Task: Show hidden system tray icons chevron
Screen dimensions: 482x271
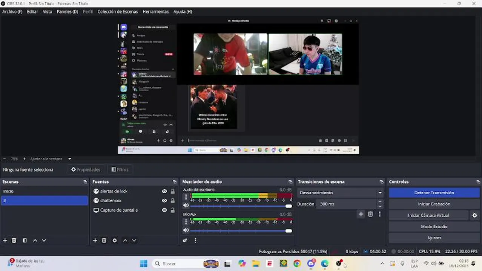Action: 382,264
